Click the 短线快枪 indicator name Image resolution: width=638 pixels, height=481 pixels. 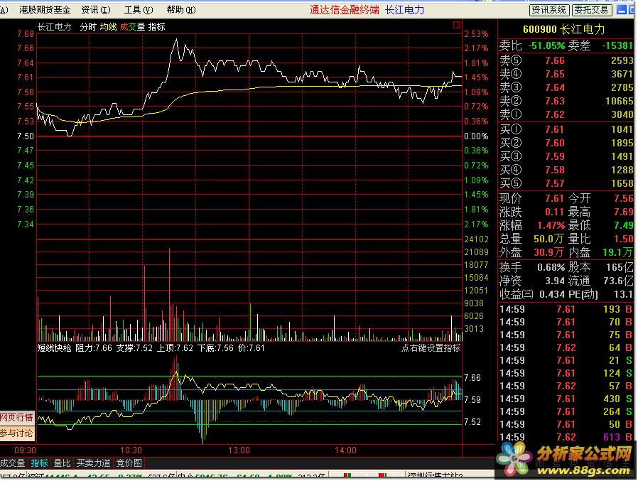[55, 348]
